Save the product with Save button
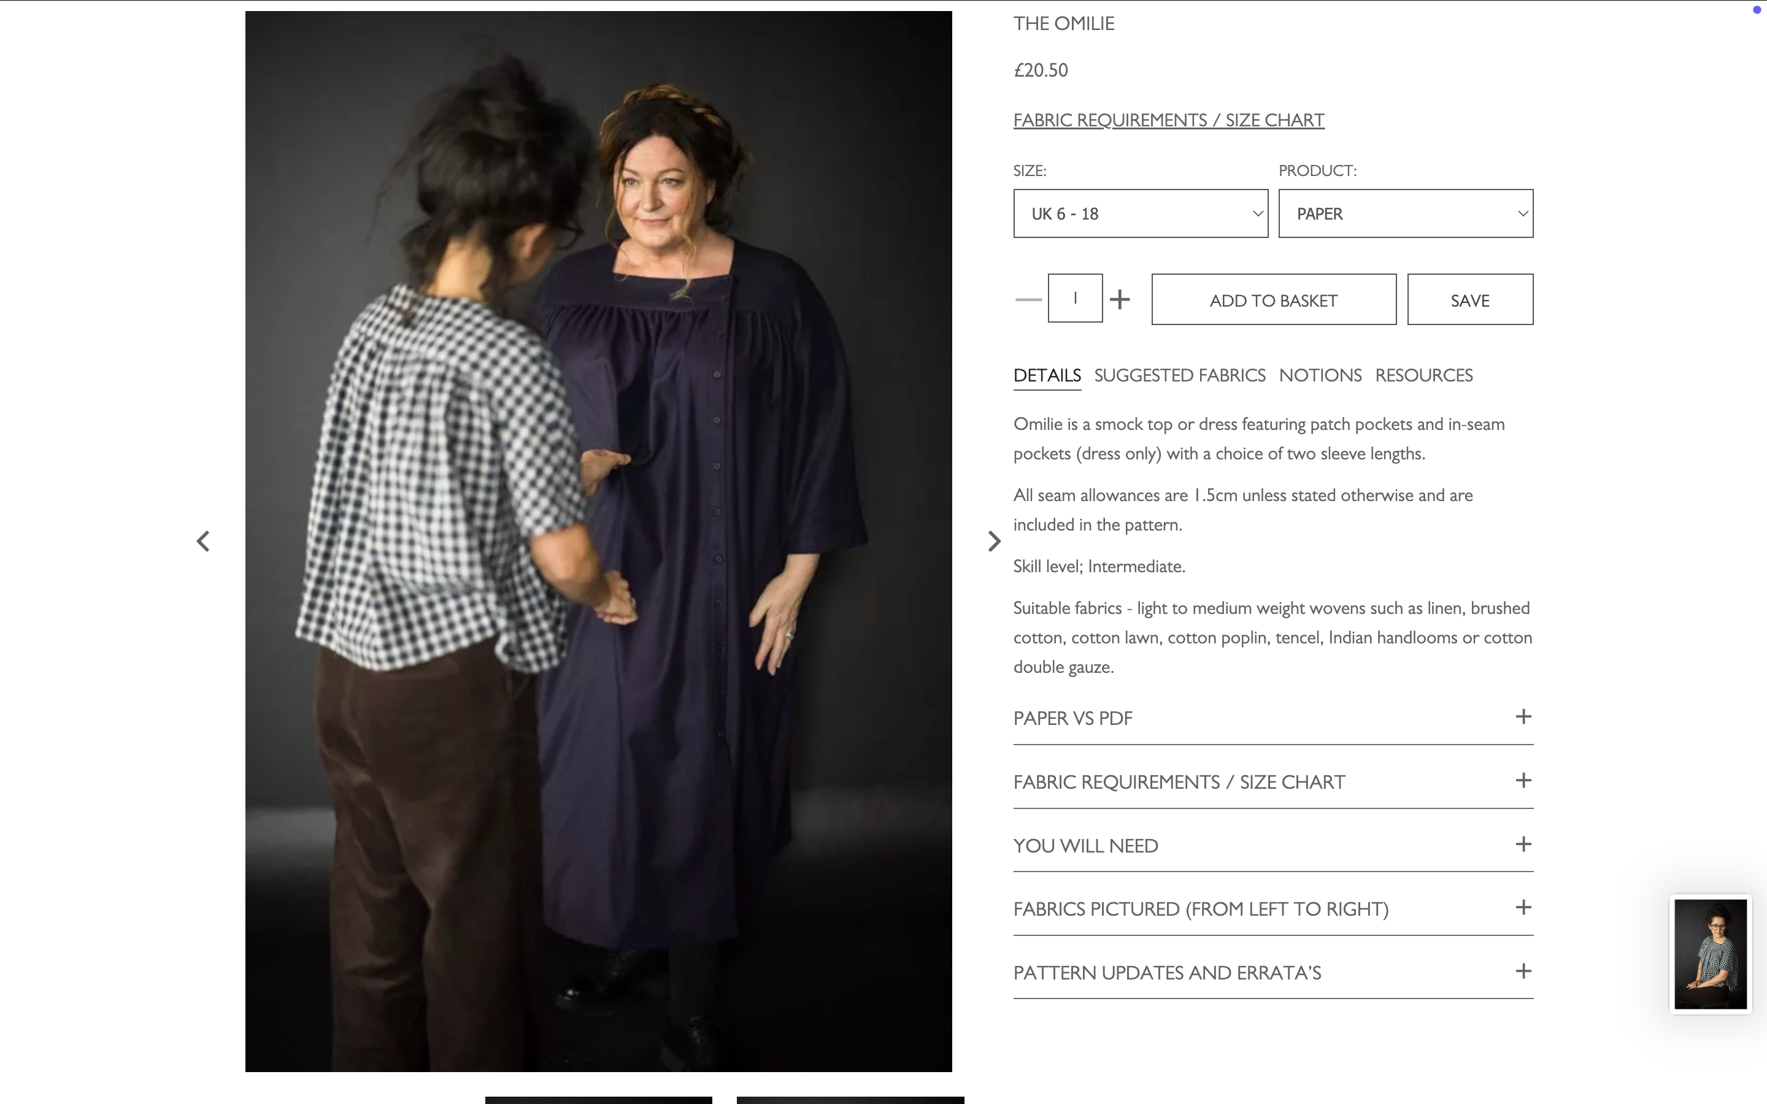The image size is (1767, 1104). (x=1470, y=299)
